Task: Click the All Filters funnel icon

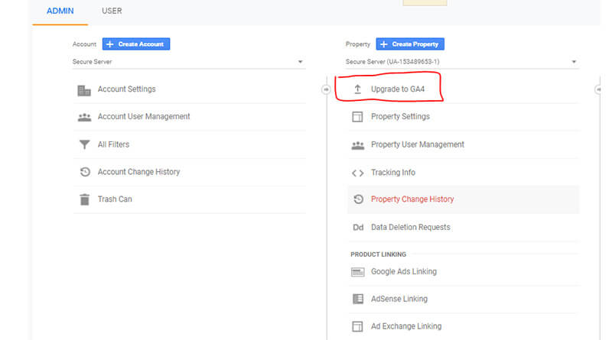Action: coord(84,144)
